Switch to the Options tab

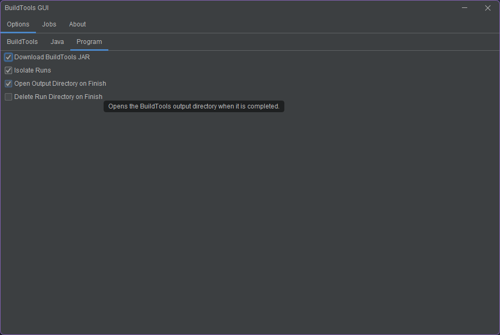pos(18,24)
